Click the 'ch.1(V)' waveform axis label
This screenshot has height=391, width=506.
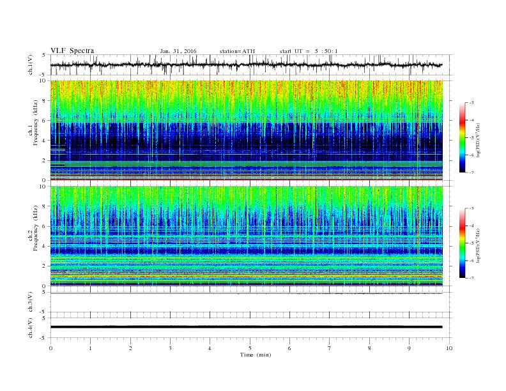pos(31,65)
